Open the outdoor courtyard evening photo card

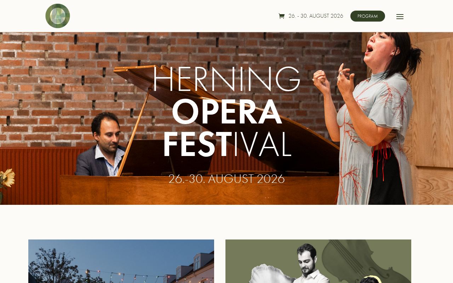coord(121,261)
